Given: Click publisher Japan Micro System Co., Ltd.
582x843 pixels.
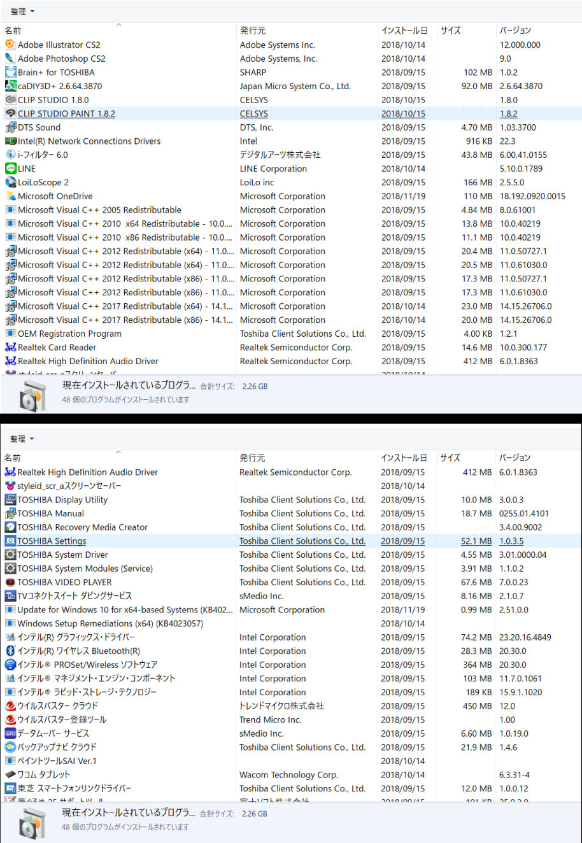Looking at the screenshot, I should [x=295, y=87].
